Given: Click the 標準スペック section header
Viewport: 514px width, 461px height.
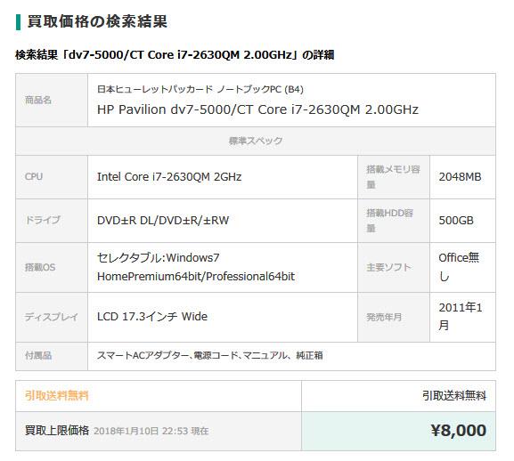Looking at the screenshot, I should pyautogui.click(x=256, y=141).
